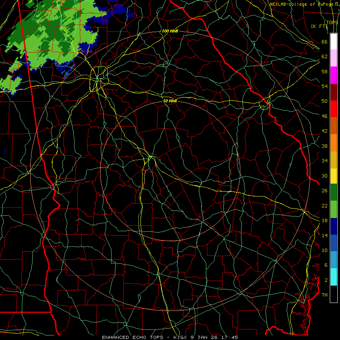Click the 10 legend scale value
This screenshot has height=340, width=340.
[325, 250]
